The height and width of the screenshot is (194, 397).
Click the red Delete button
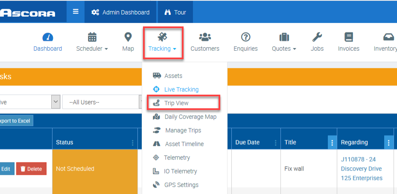(31, 169)
